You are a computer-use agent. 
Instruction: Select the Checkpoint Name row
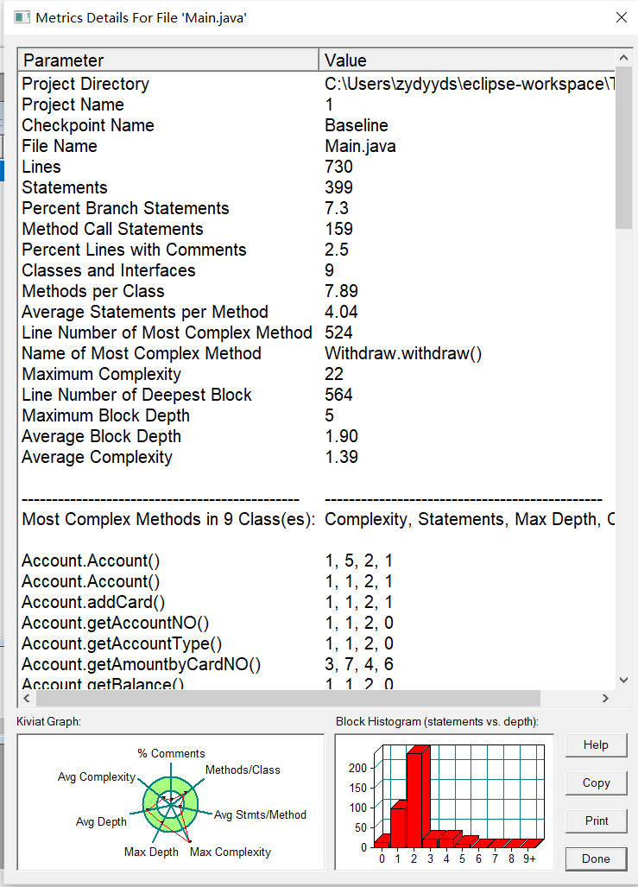[317, 125]
